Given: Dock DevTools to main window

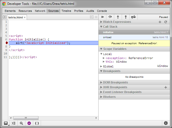Looking at the screenshot, I should click(6, 123).
